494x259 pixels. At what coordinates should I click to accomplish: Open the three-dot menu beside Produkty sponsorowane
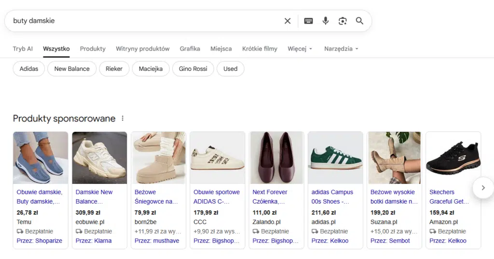(x=123, y=118)
